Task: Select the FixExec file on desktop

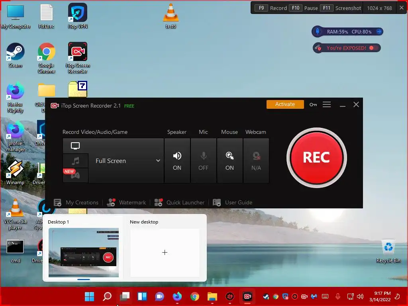Action: pos(46,17)
